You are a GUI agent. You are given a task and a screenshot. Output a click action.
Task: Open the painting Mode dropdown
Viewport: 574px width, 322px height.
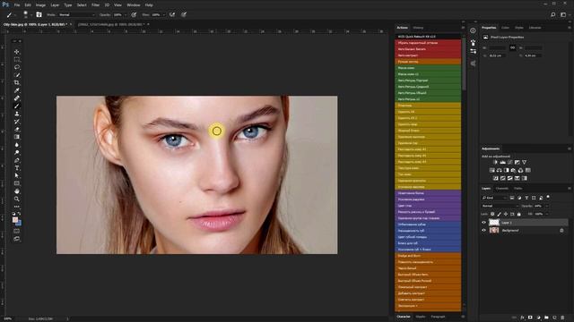click(76, 14)
